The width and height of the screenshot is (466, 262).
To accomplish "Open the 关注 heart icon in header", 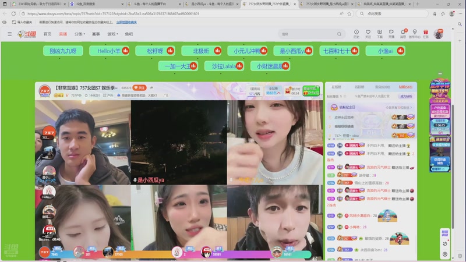I will tap(368, 34).
